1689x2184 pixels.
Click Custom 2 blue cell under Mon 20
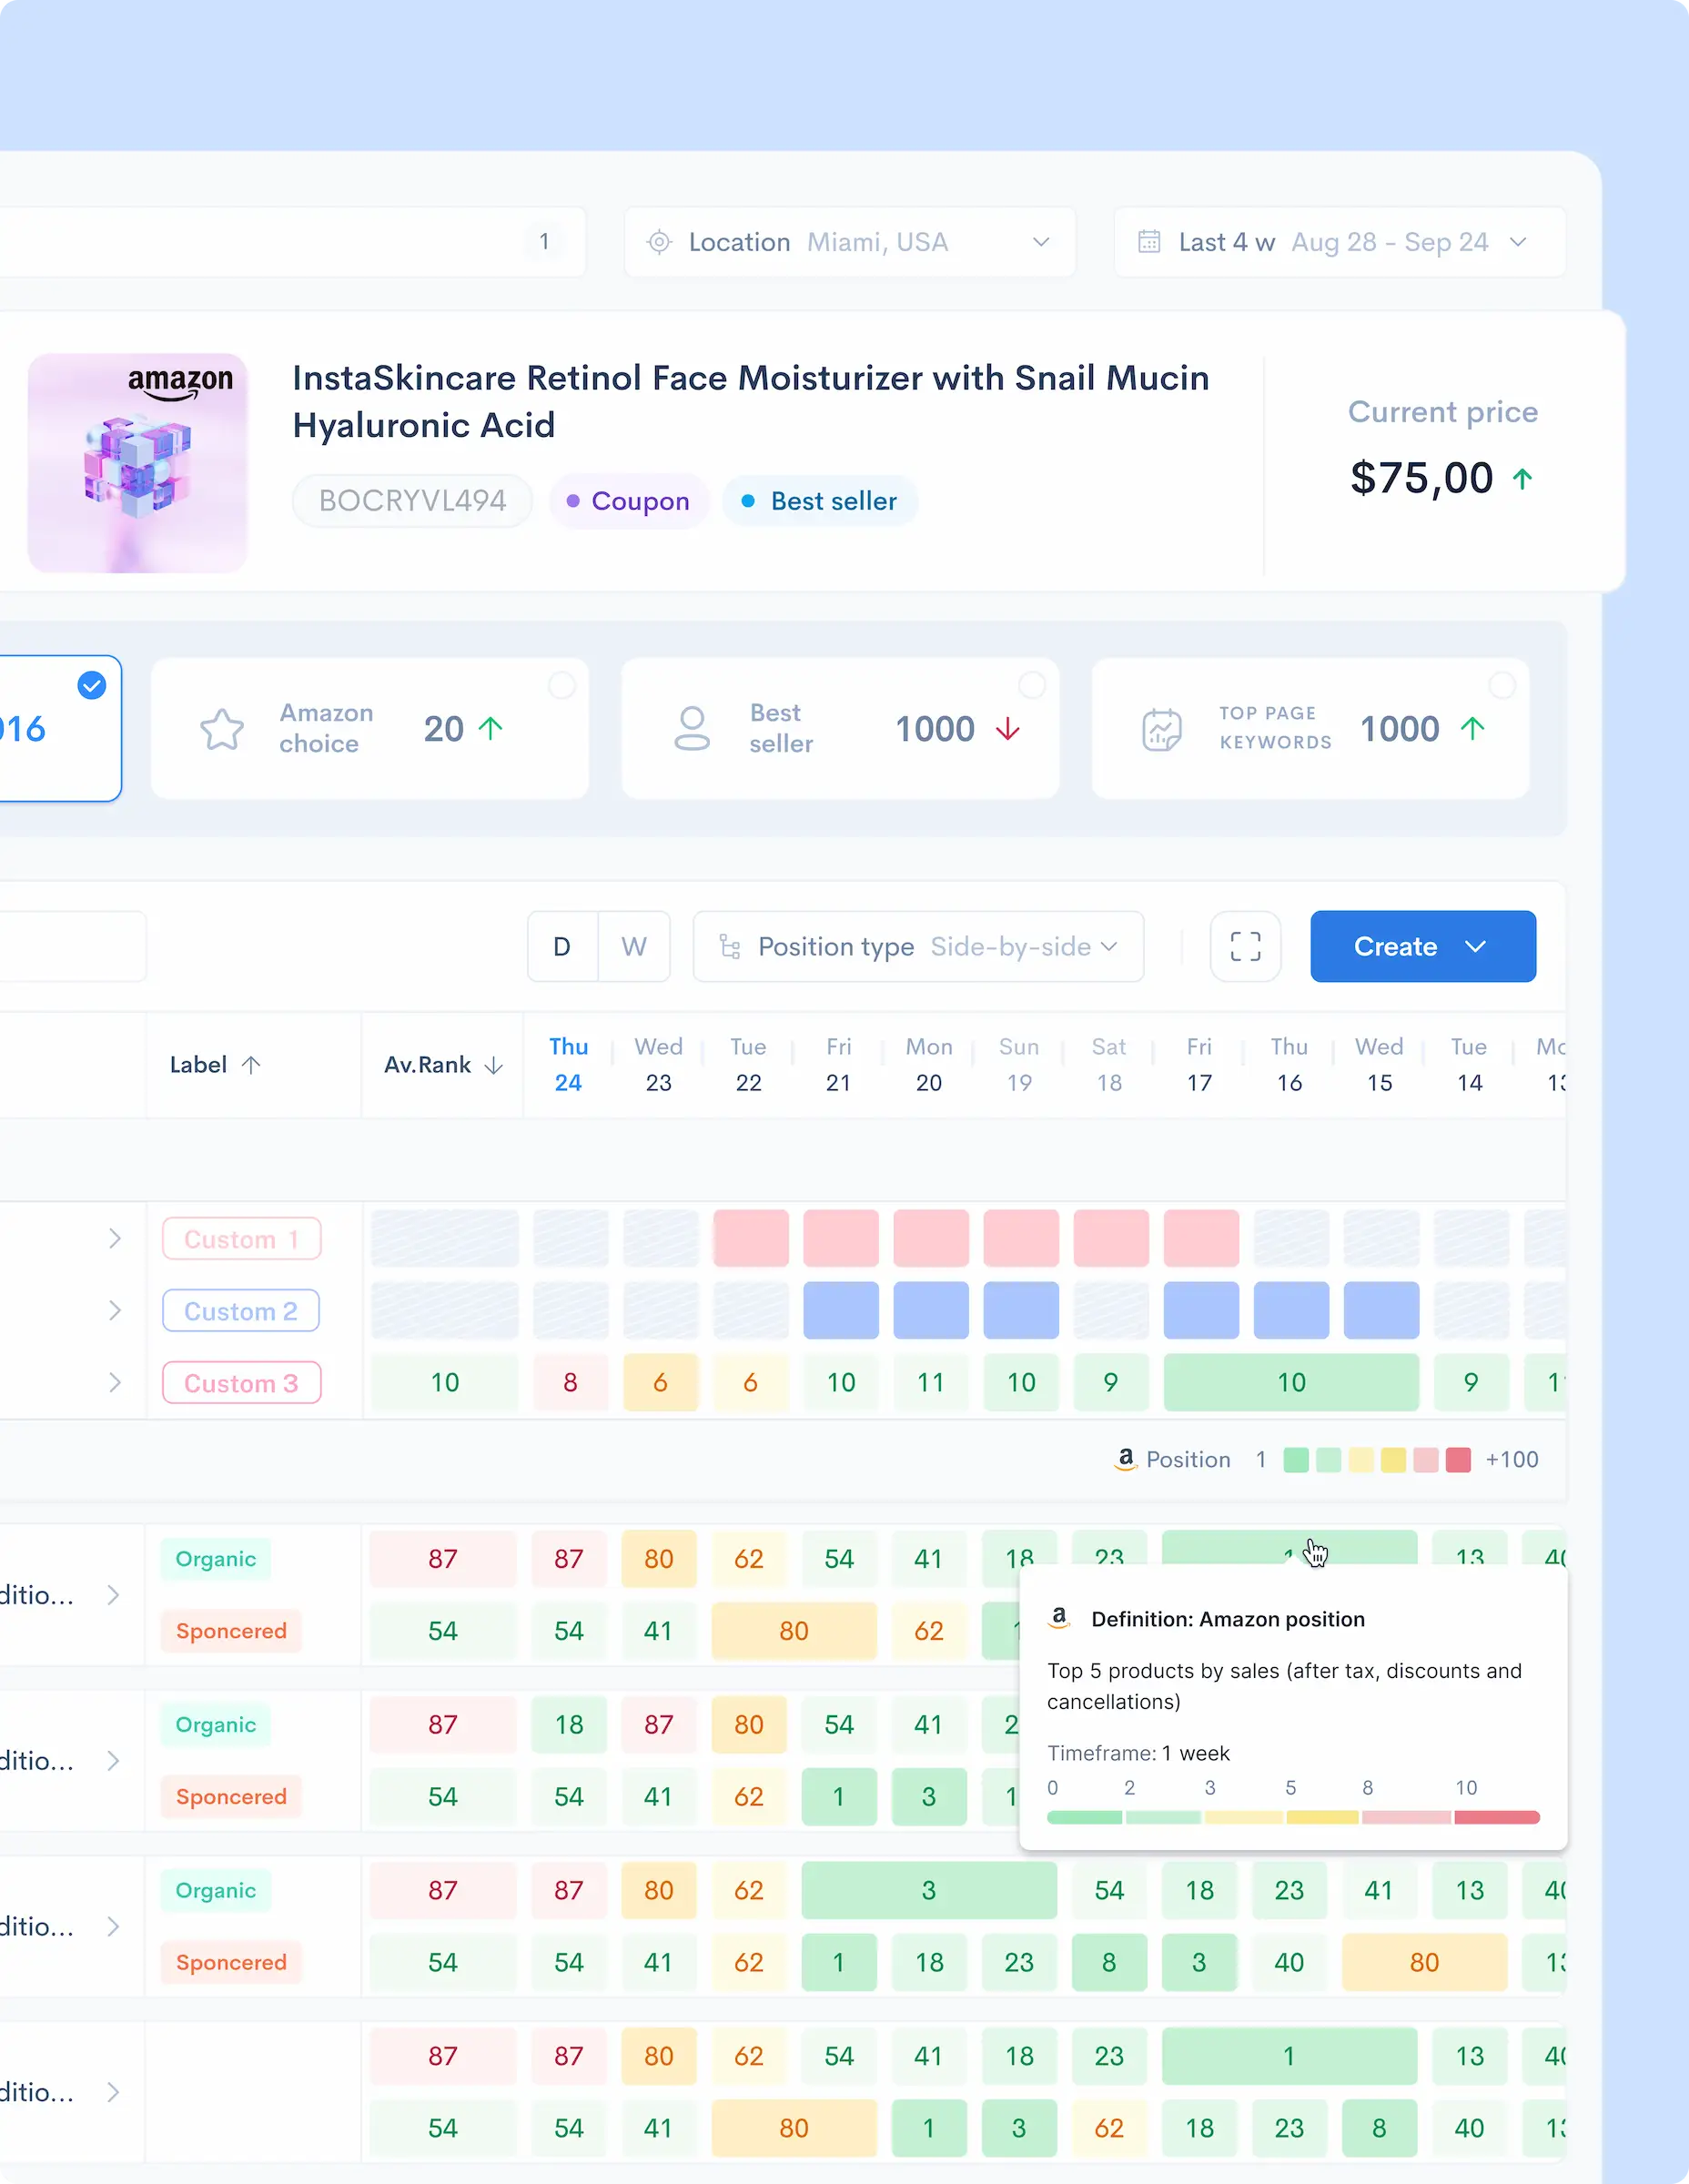[931, 1311]
